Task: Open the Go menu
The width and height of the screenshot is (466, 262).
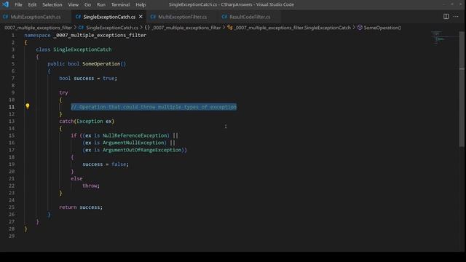Action: click(87, 5)
